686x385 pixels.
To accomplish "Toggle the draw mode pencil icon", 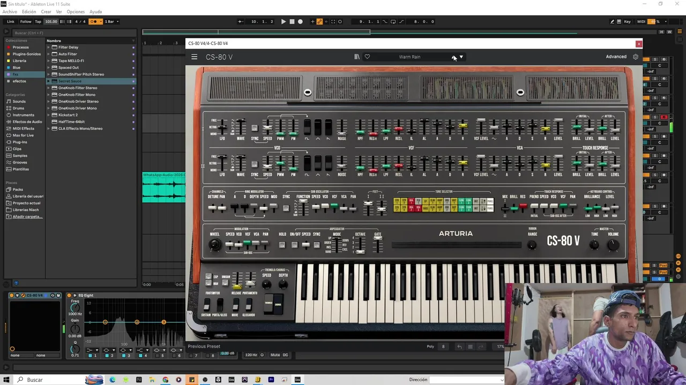I will pos(612,21).
